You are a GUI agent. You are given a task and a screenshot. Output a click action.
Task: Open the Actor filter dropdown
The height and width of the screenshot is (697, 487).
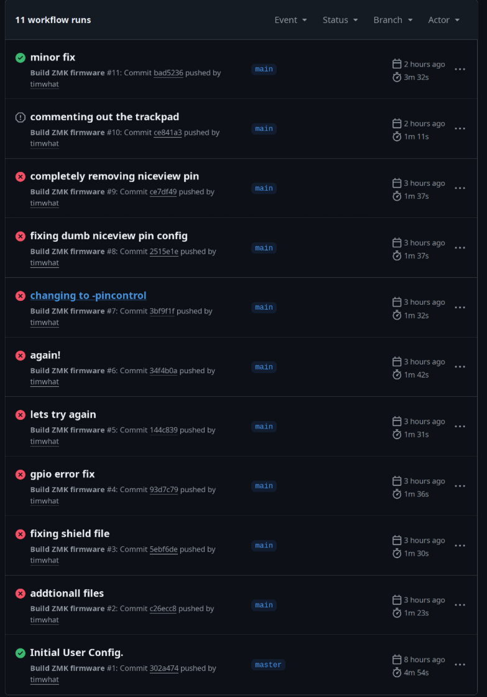443,19
